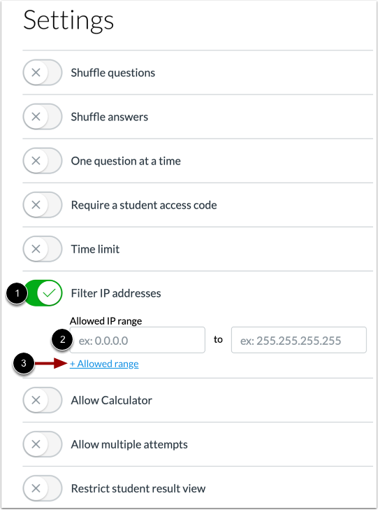Click the Filter IP addresses label
378x510 pixels.
(x=116, y=293)
